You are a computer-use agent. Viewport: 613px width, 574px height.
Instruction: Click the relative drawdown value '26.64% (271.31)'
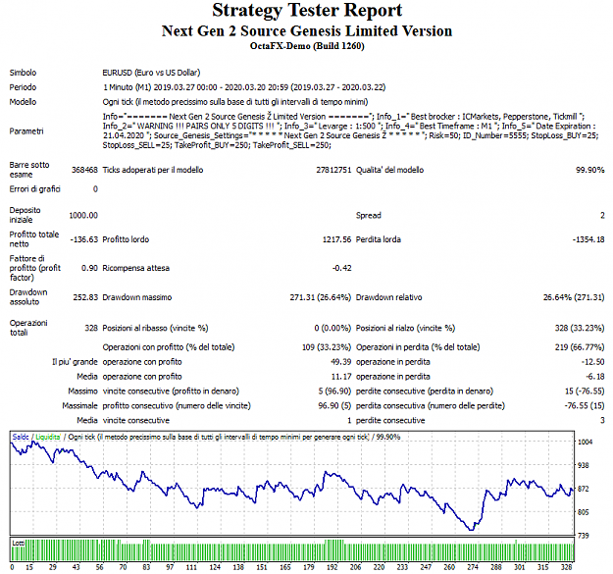point(574,297)
